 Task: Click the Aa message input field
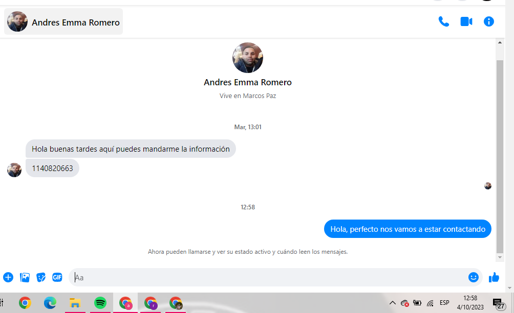pos(269,277)
